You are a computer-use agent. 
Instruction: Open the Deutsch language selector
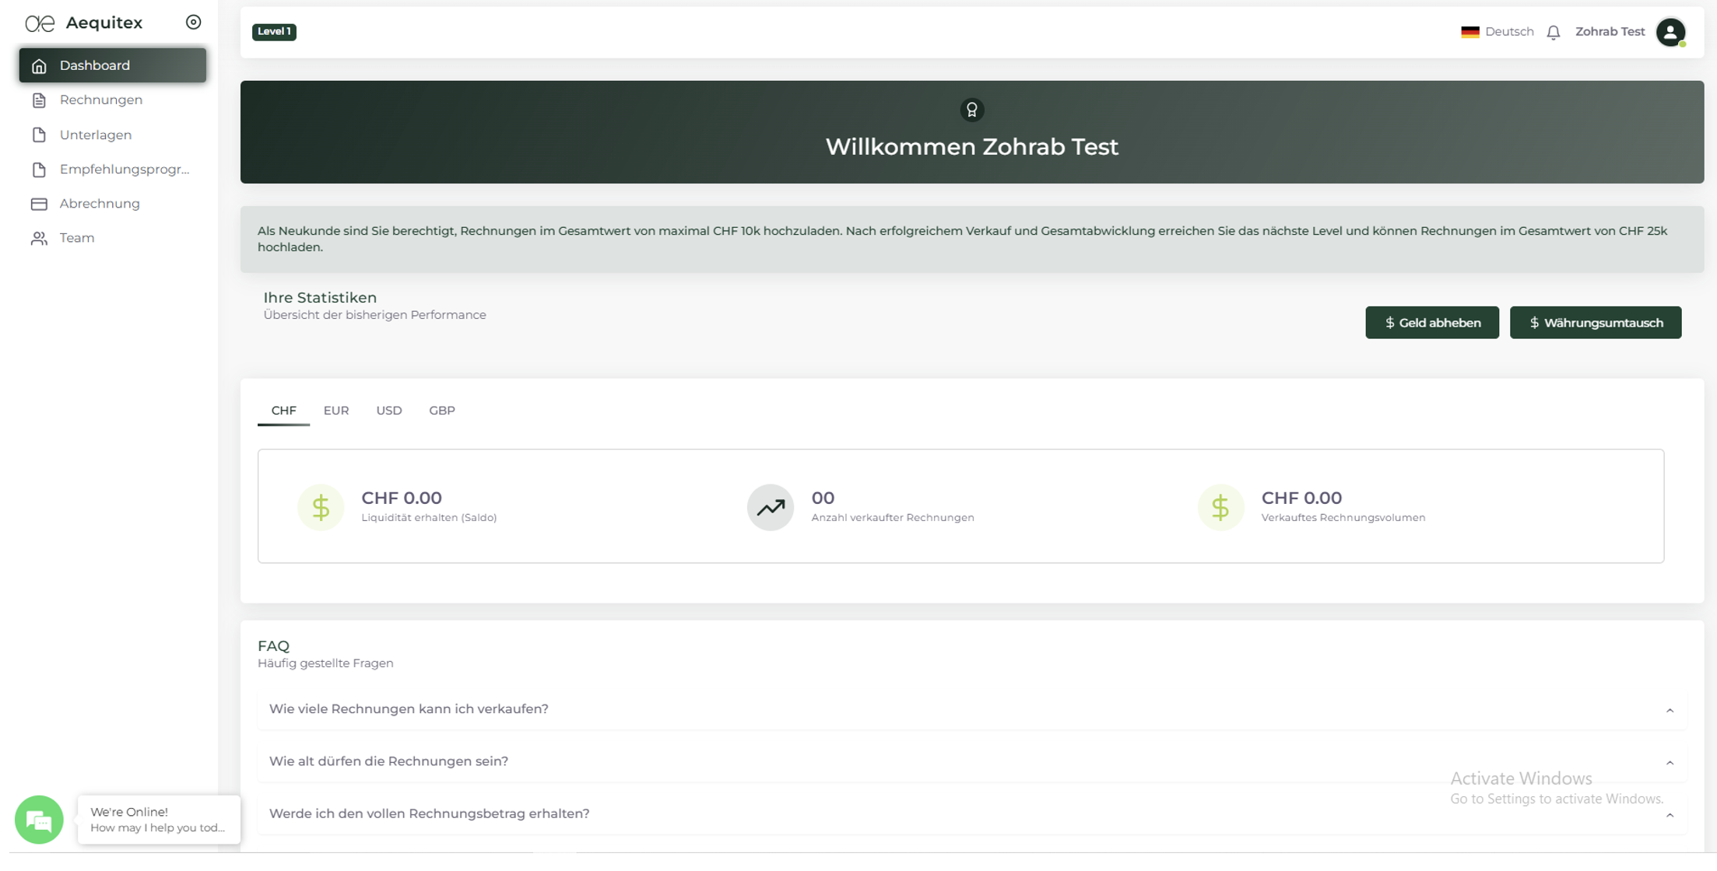click(1497, 32)
